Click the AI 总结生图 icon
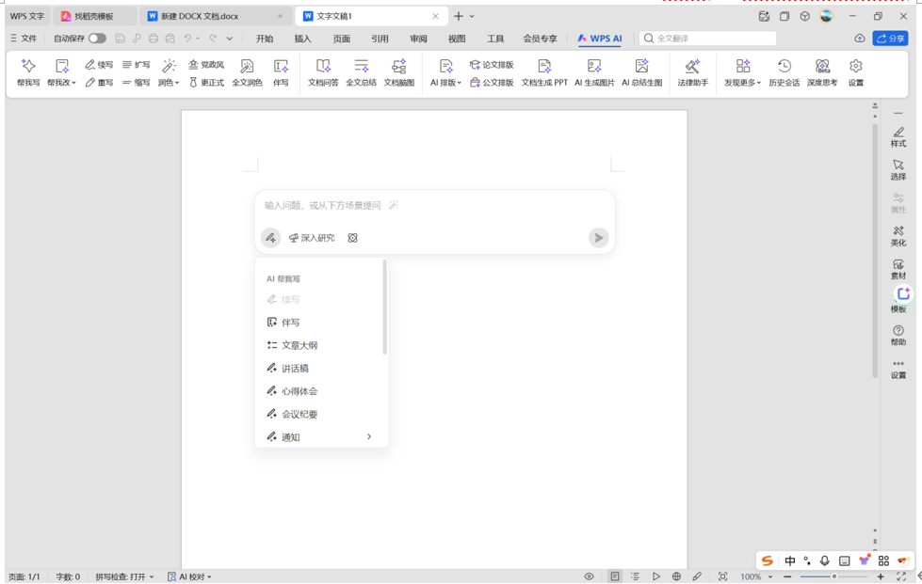 click(x=642, y=72)
